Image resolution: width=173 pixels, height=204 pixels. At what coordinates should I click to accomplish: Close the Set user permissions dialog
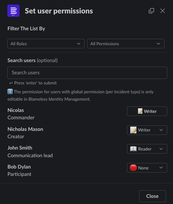pyautogui.click(x=163, y=11)
